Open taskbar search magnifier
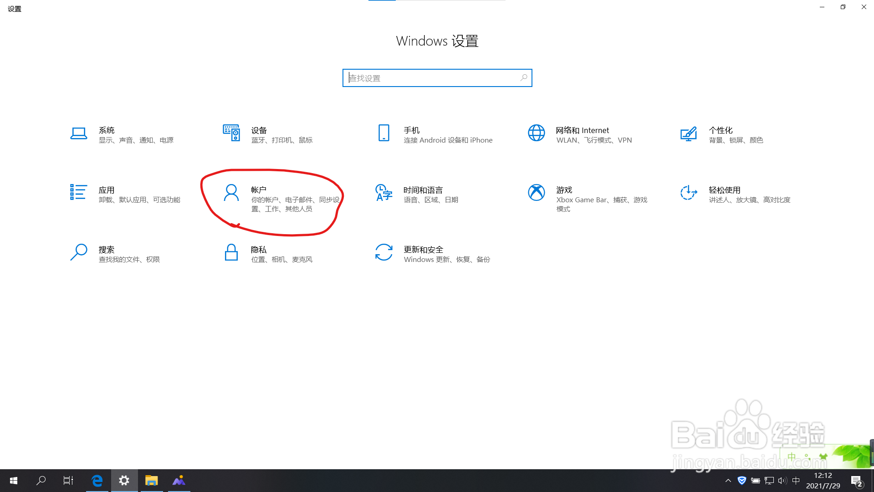Image resolution: width=874 pixels, height=492 pixels. pyautogui.click(x=41, y=481)
